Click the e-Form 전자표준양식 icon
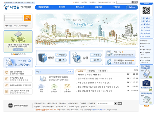Screen dimensions: 154x114 pos(109,62)
